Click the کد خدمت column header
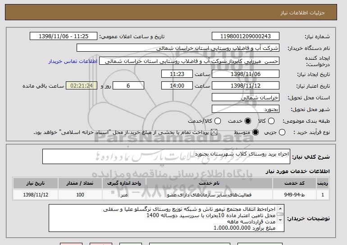 pos(294,183)
